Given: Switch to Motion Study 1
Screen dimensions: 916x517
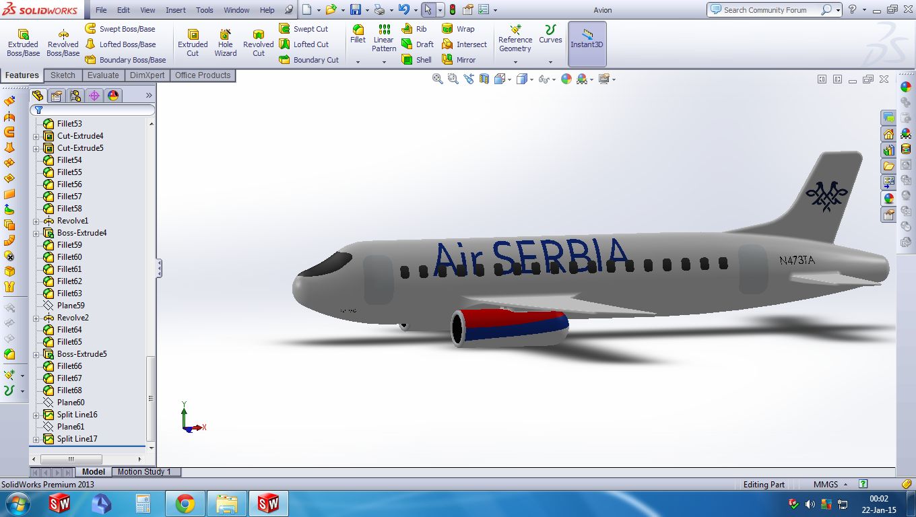Looking at the screenshot, I should [x=145, y=472].
